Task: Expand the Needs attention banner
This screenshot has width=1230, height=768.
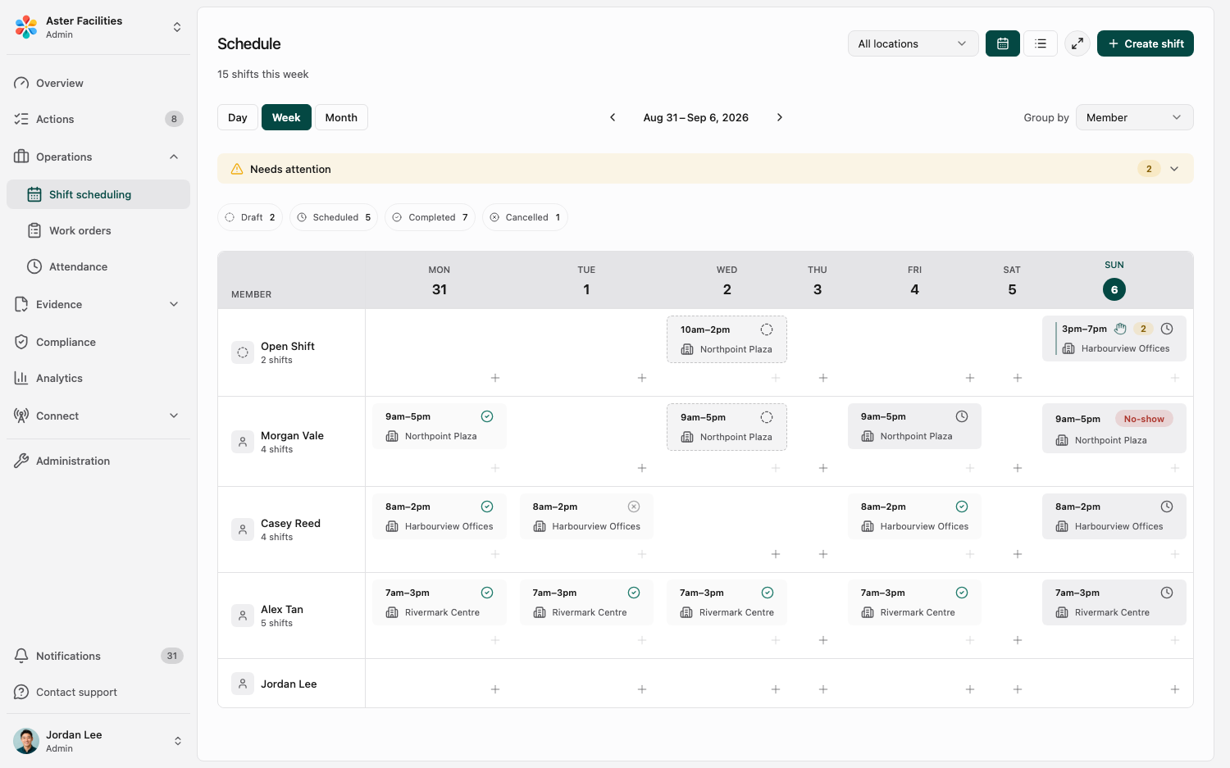Action: click(1174, 169)
